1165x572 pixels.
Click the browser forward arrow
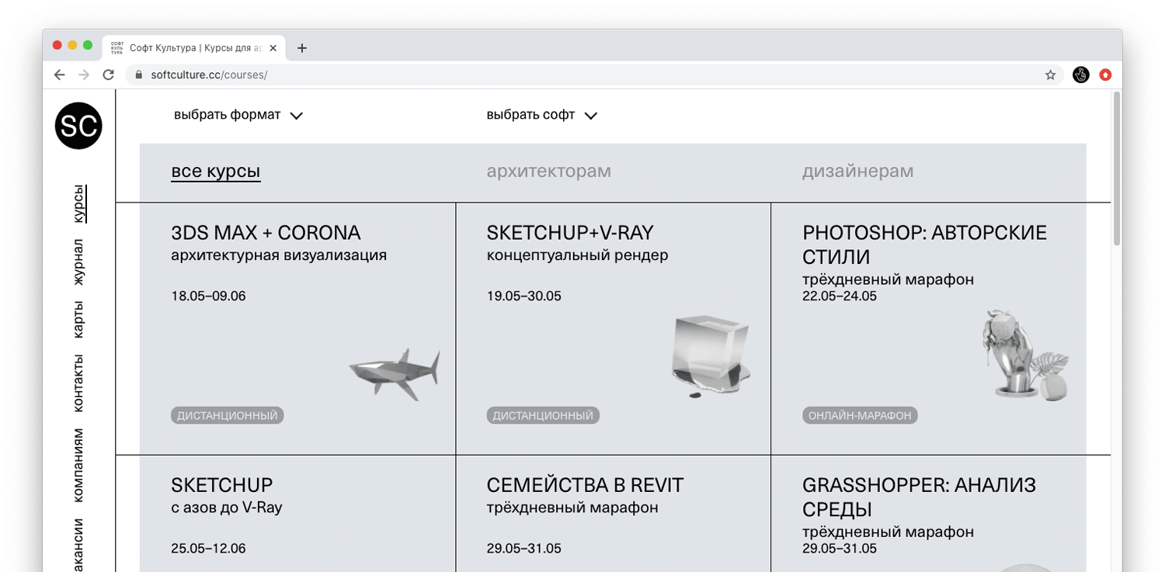(x=84, y=75)
